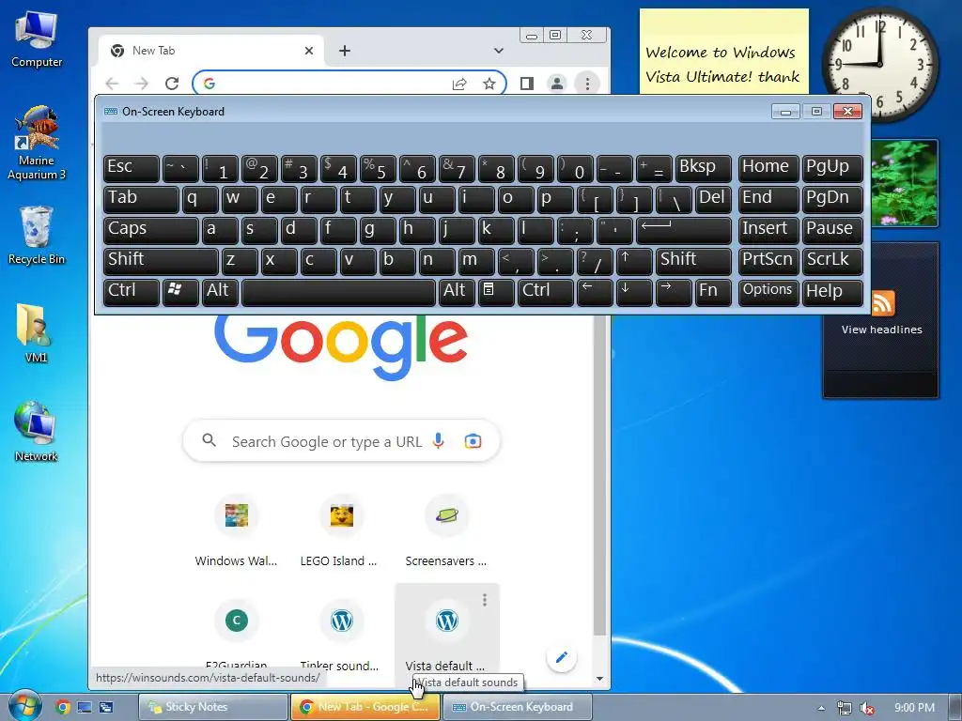The height and width of the screenshot is (721, 962).
Task: Customize Chrome with the pencil icon
Action: (x=561, y=657)
